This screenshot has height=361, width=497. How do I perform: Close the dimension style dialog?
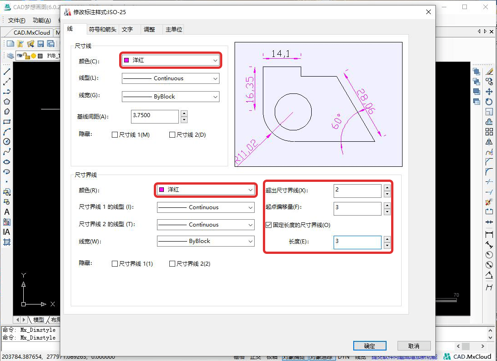429,12
